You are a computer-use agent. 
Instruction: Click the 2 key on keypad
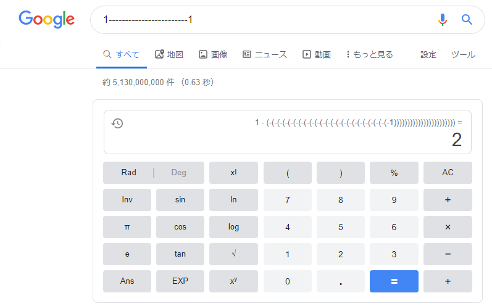(341, 254)
